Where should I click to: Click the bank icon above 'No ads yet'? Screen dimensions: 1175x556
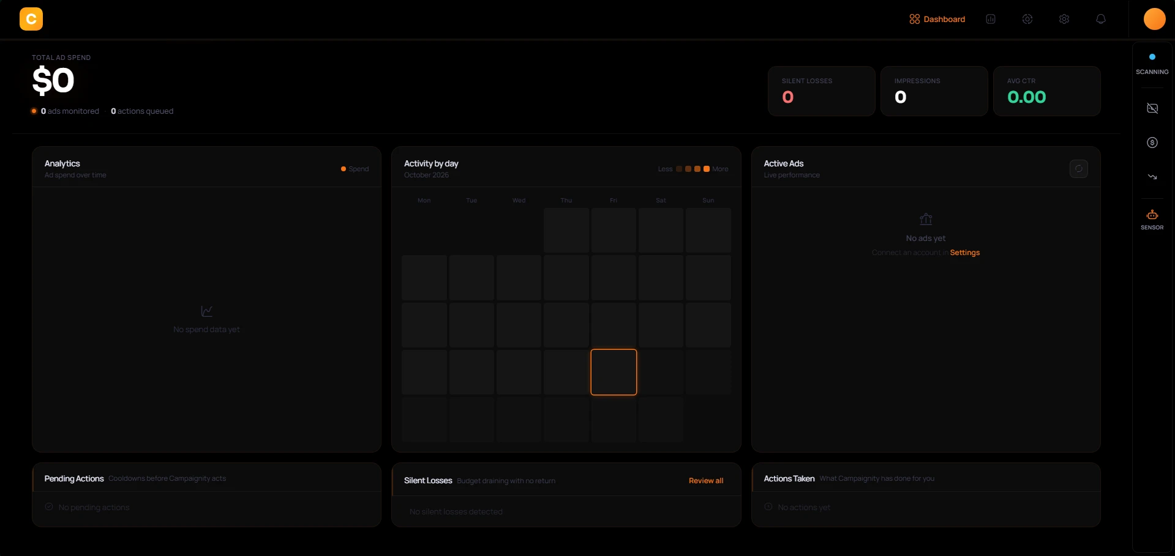click(926, 219)
